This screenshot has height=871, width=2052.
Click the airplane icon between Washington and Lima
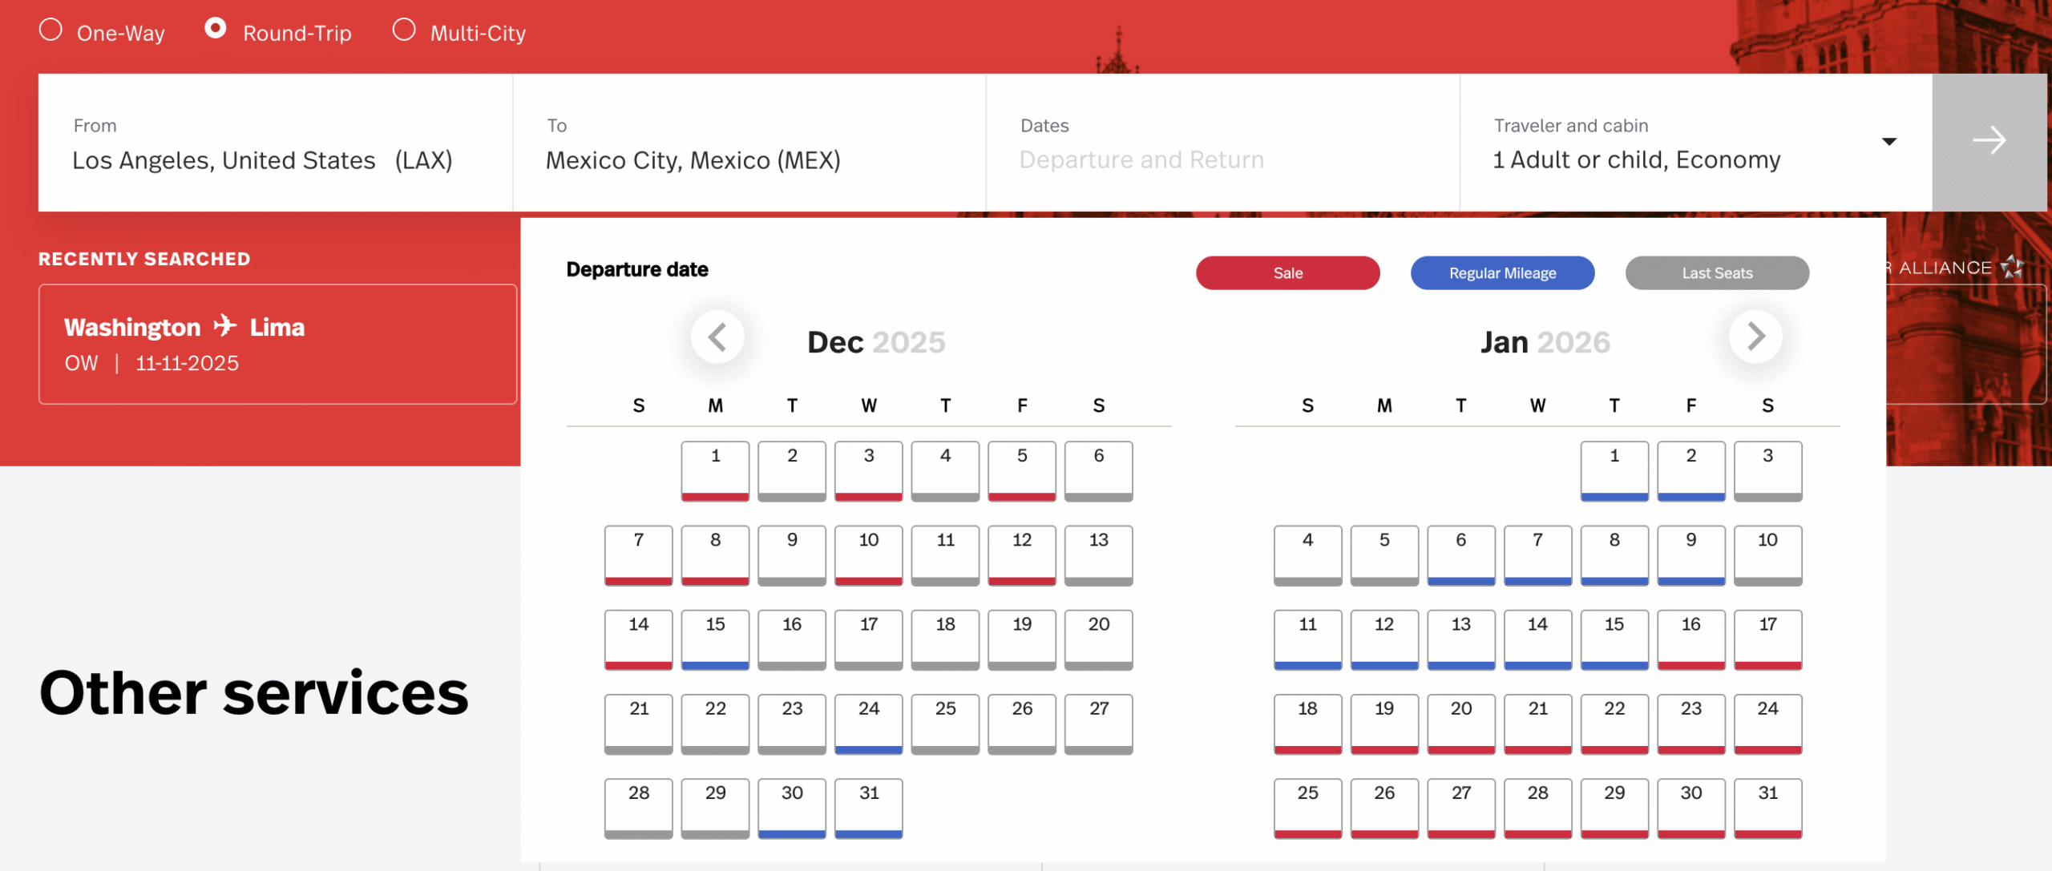[x=224, y=325]
